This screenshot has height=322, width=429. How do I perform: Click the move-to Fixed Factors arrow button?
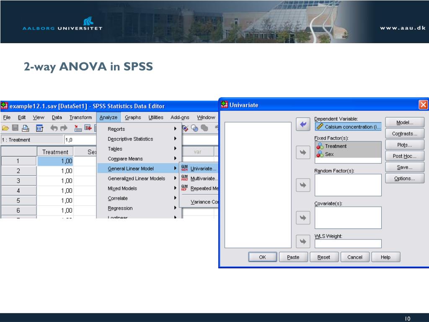pos(303,152)
